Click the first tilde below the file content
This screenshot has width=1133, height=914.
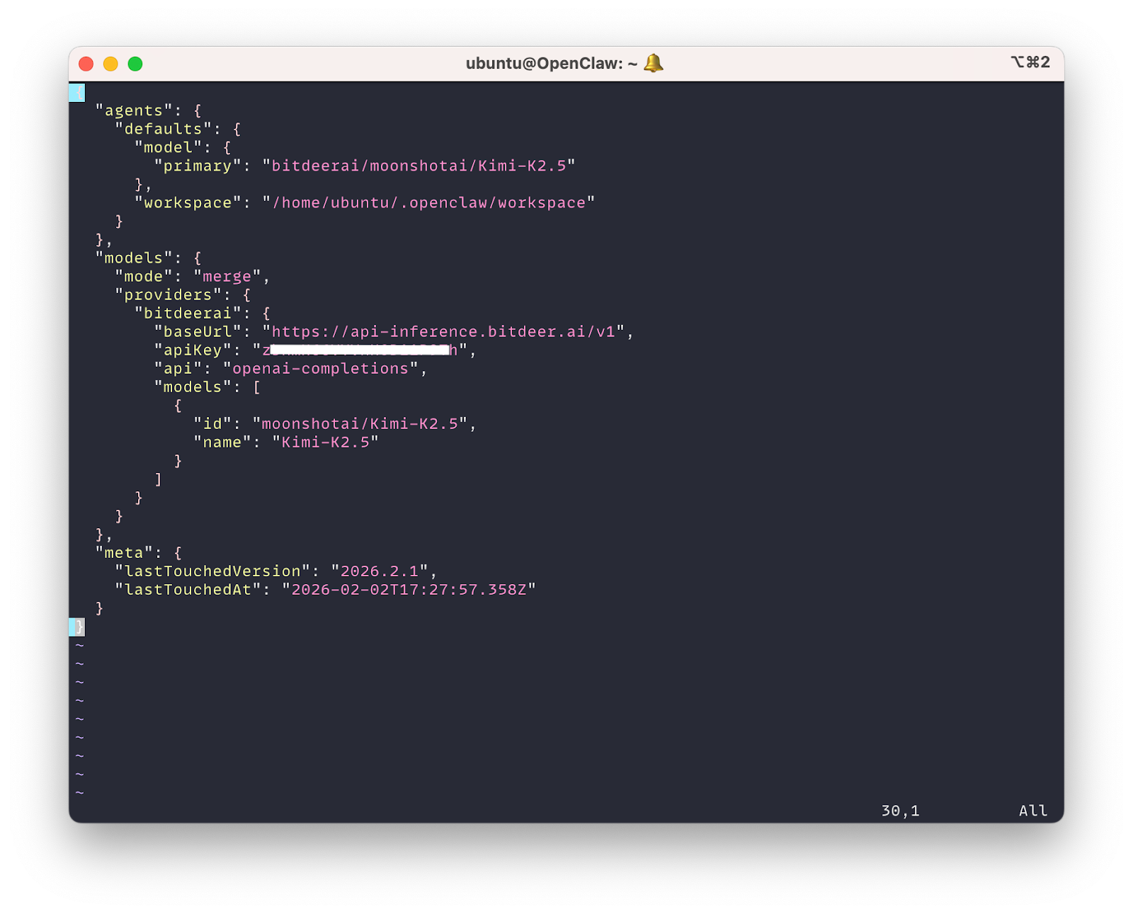click(79, 644)
